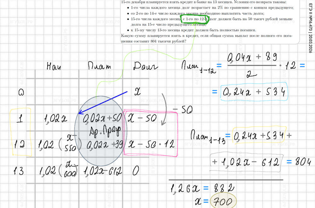The width and height of the screenshot is (315, 208).
Task: Click the blue arrow pointing to the payment
Action: pyautogui.click(x=102, y=103)
